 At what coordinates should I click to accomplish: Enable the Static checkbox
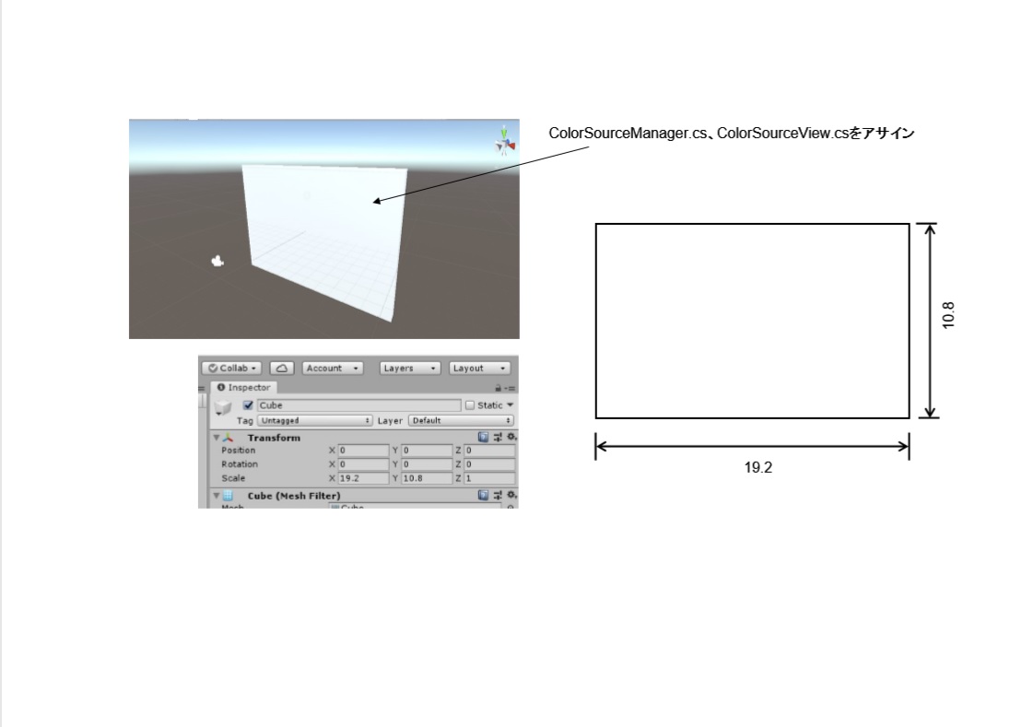tap(469, 405)
